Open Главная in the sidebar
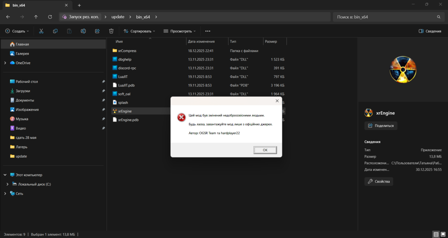The height and width of the screenshot is (238, 448). point(53,44)
